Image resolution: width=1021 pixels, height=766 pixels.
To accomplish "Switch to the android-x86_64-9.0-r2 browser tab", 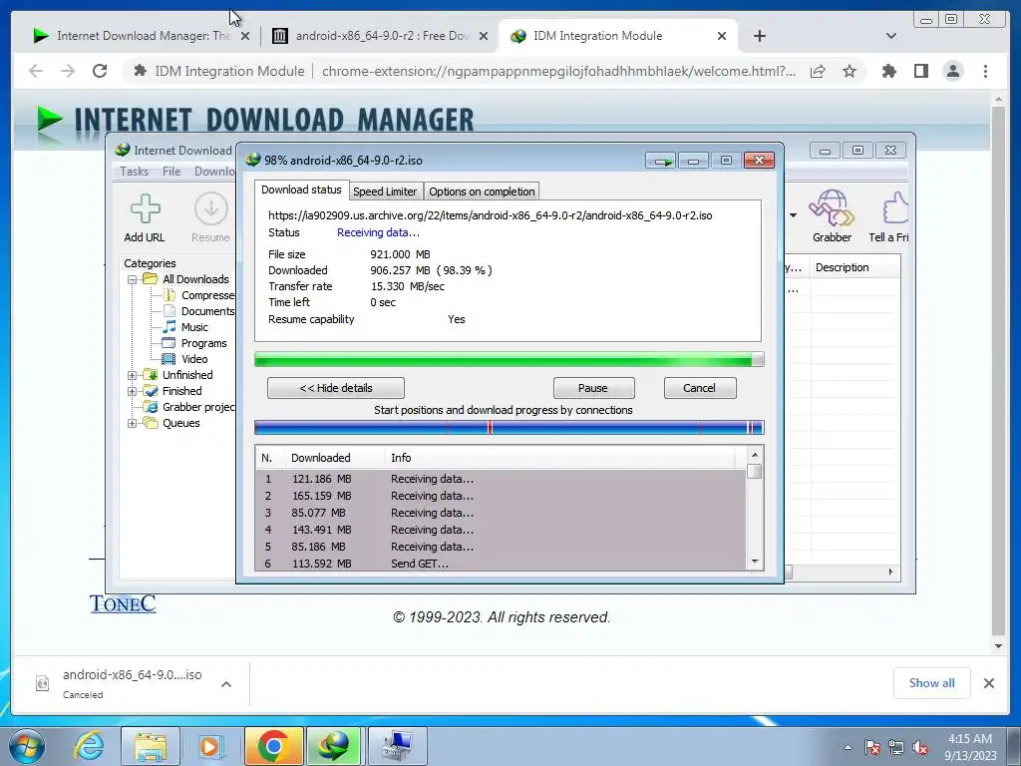I will (x=380, y=36).
